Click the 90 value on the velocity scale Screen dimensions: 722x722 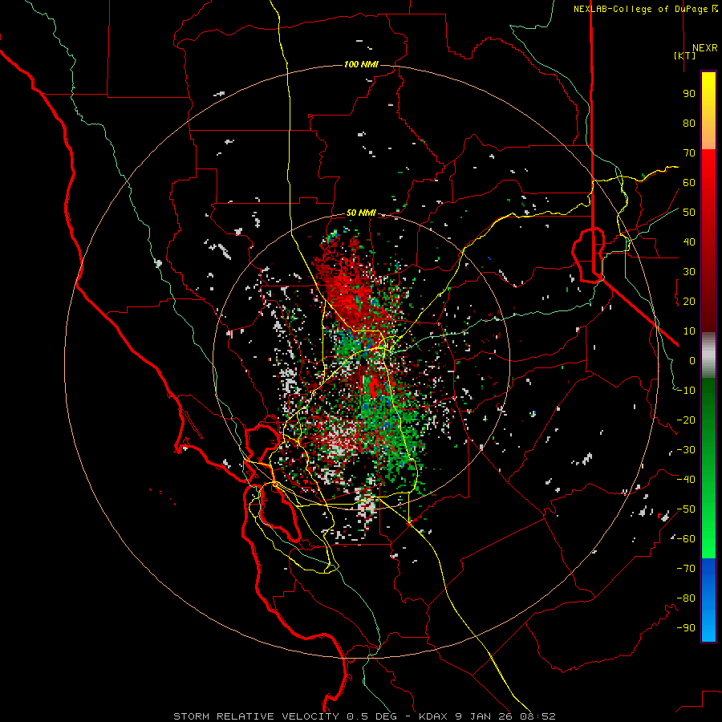(x=689, y=94)
